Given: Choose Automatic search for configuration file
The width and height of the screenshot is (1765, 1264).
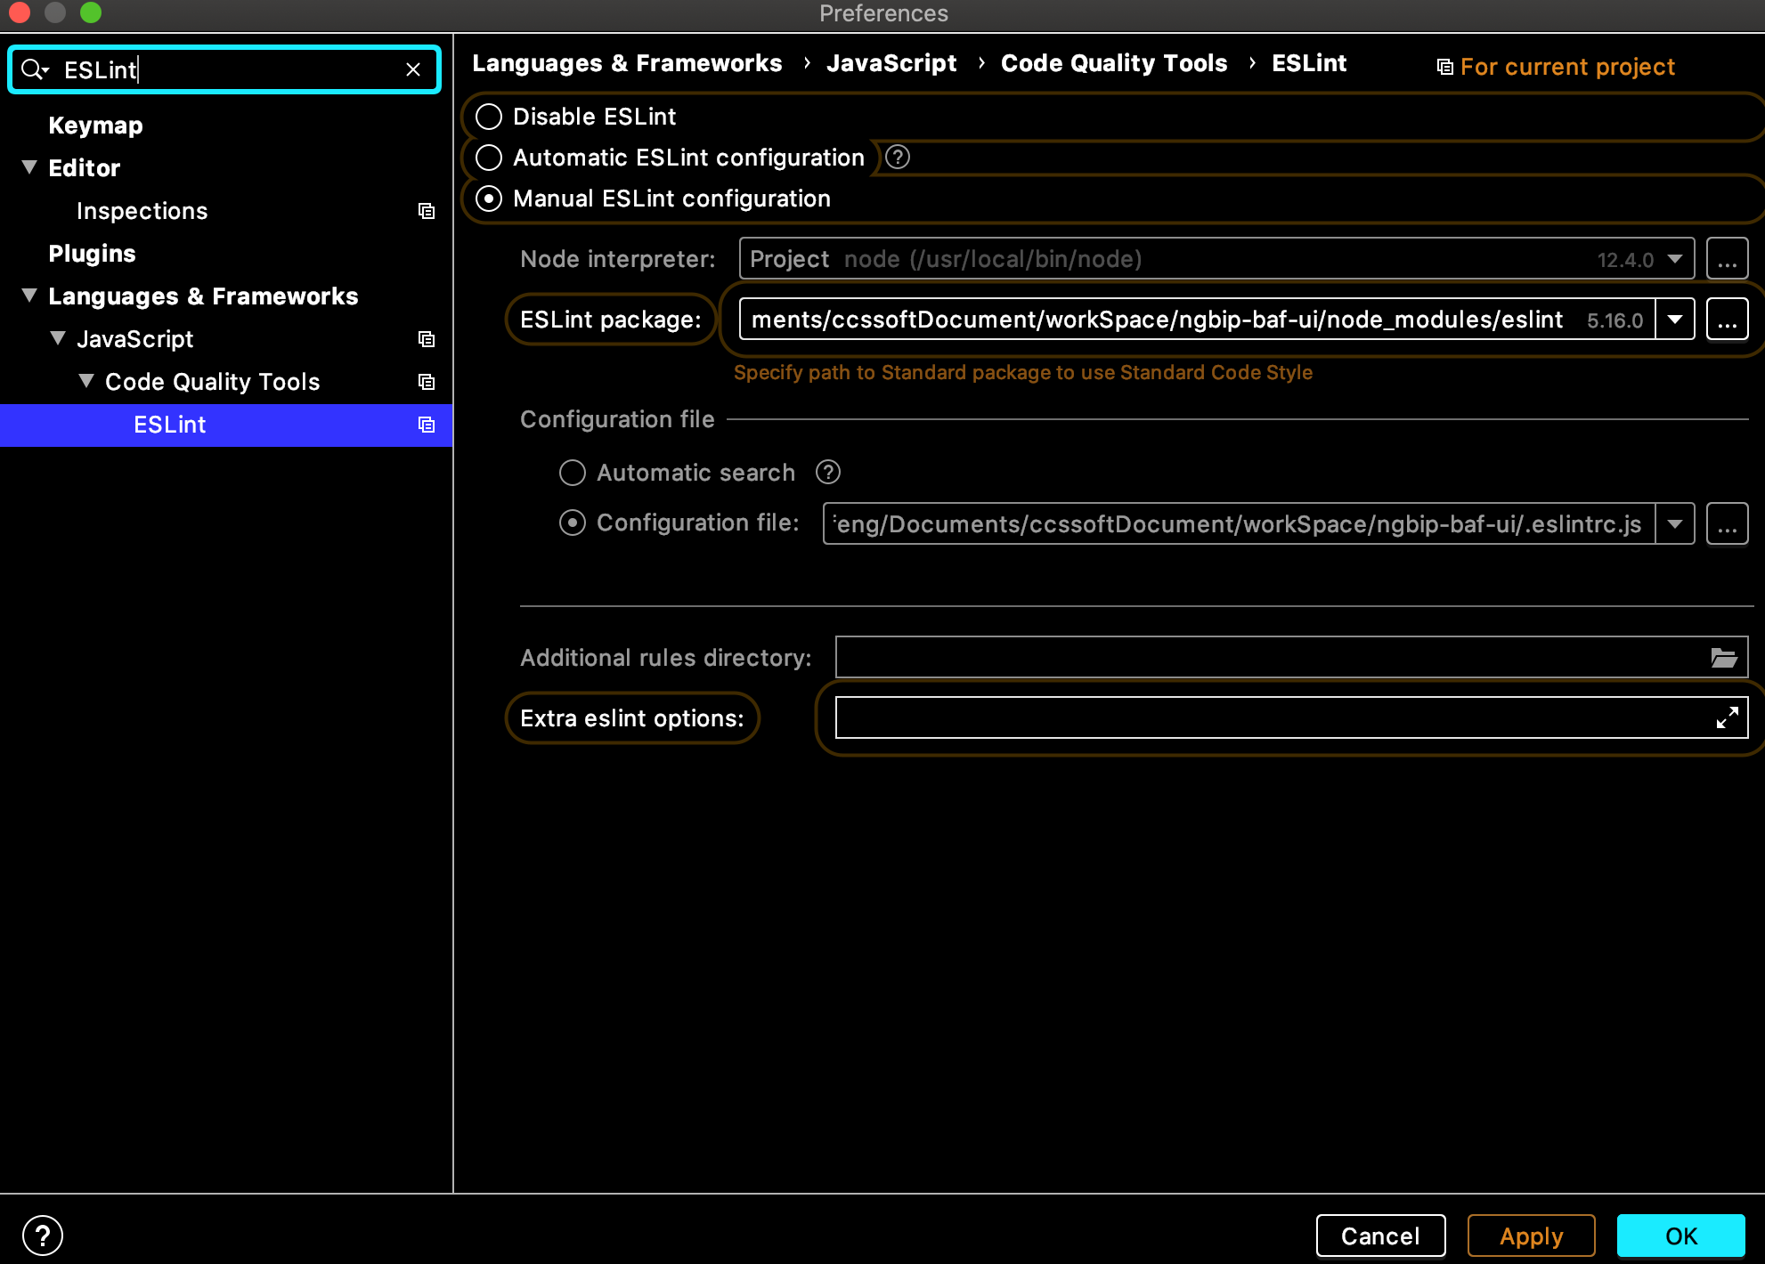Looking at the screenshot, I should (x=573, y=473).
